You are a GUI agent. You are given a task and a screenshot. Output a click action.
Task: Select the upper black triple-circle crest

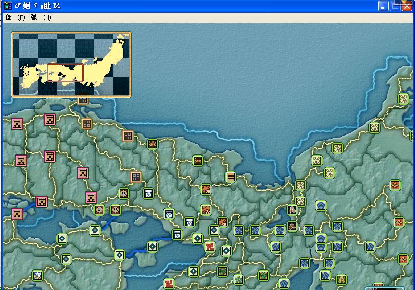click(x=292, y=210)
